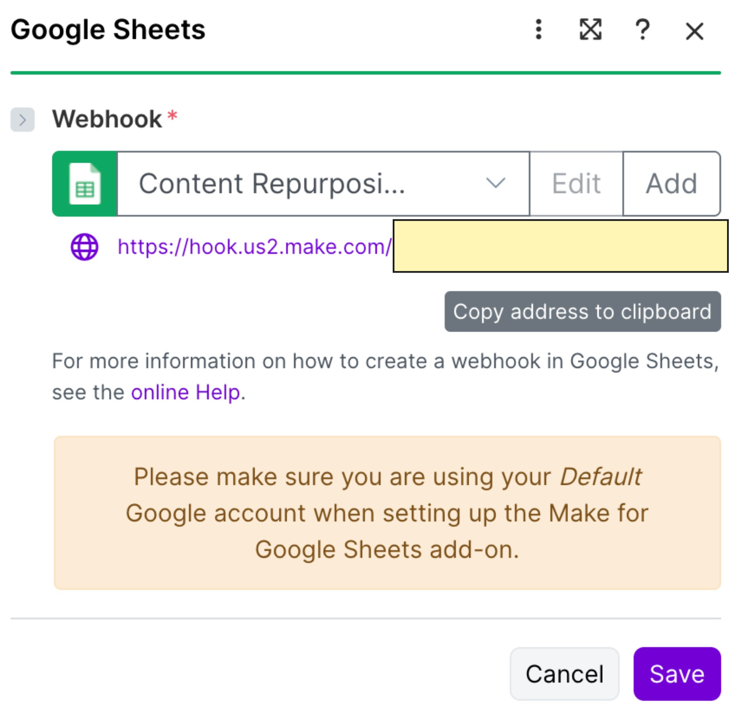Click the Google Sheets dialog title
The width and height of the screenshot is (742, 716).
coord(108,30)
